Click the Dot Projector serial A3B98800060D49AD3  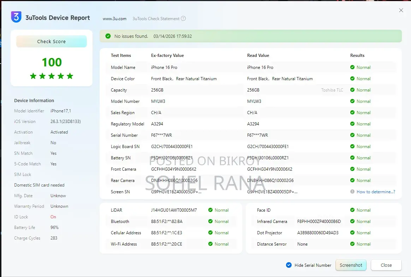(x=318, y=233)
